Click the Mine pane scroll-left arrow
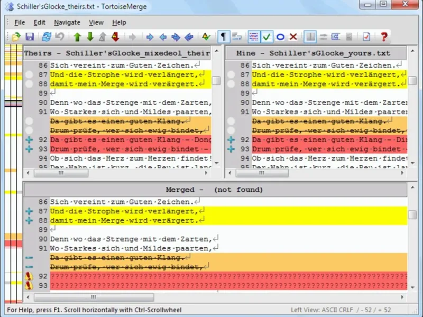The width and height of the screenshot is (423, 317). pos(230,173)
